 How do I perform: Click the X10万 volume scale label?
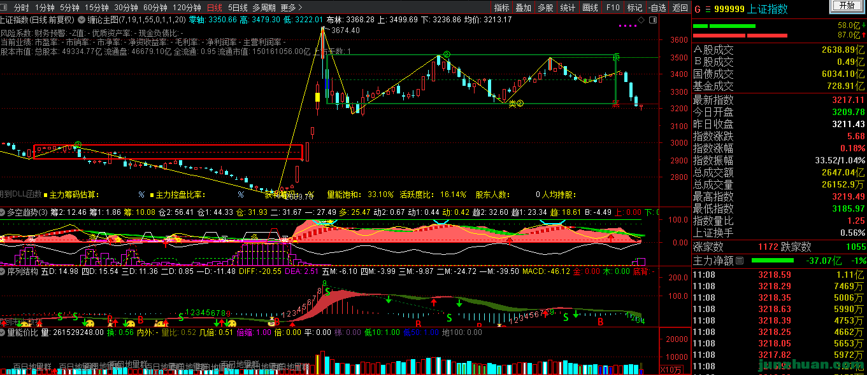coord(670,369)
